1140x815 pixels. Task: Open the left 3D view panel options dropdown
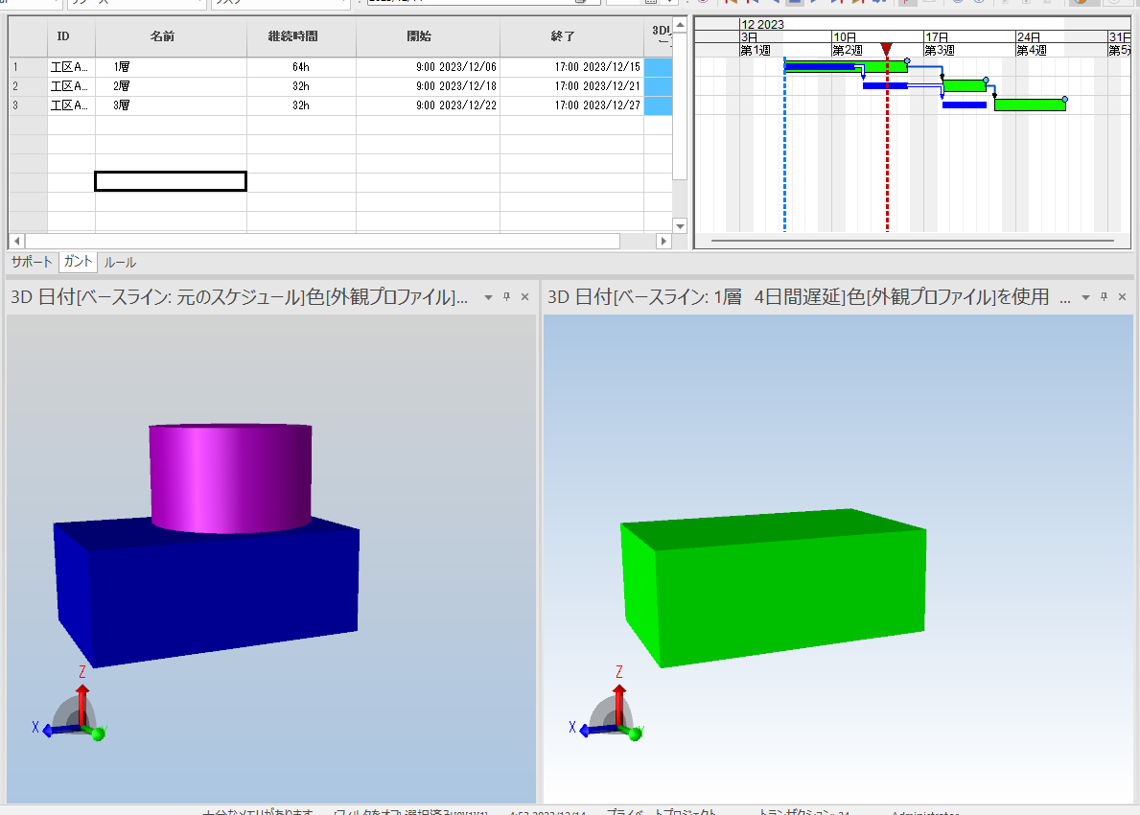click(489, 297)
